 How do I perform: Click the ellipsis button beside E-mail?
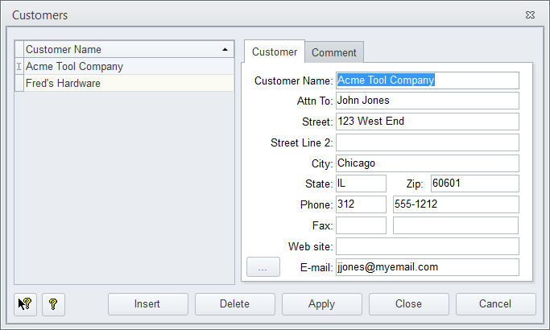click(263, 267)
